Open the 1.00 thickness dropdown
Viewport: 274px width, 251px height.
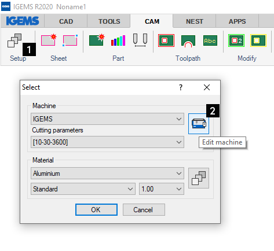pos(162,189)
